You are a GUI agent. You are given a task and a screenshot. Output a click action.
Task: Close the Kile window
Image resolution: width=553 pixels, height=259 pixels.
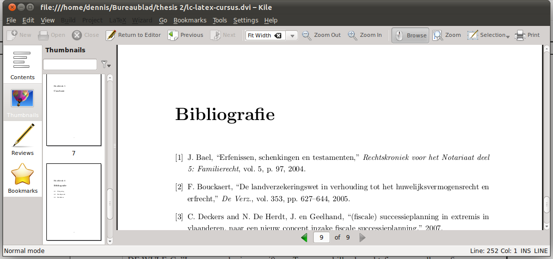tap(11, 7)
